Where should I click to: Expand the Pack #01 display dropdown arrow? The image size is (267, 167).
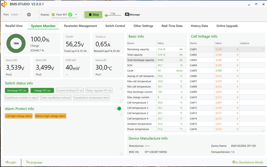coord(76,15)
